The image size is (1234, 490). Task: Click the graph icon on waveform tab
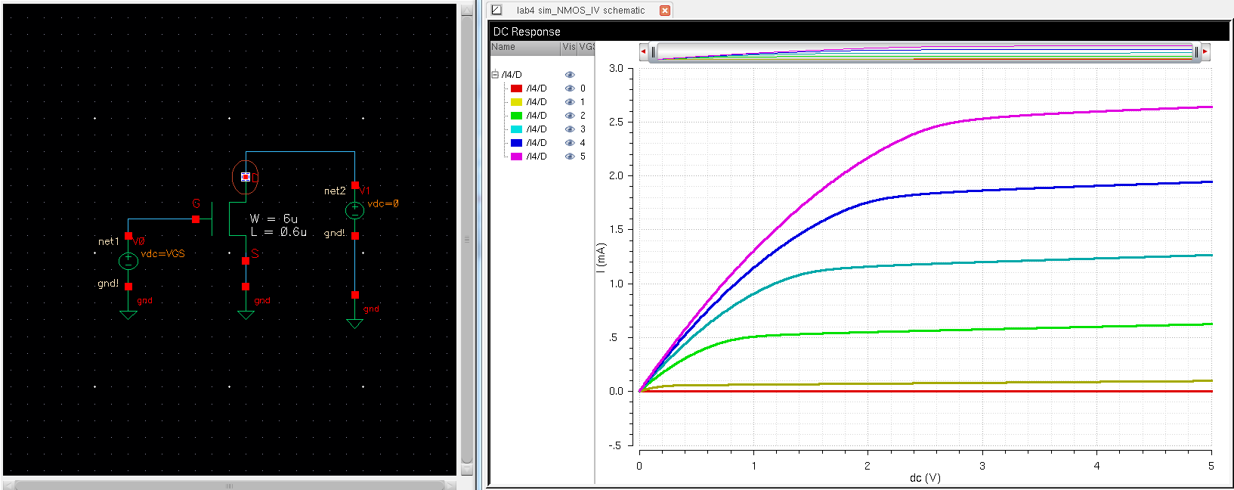(496, 10)
